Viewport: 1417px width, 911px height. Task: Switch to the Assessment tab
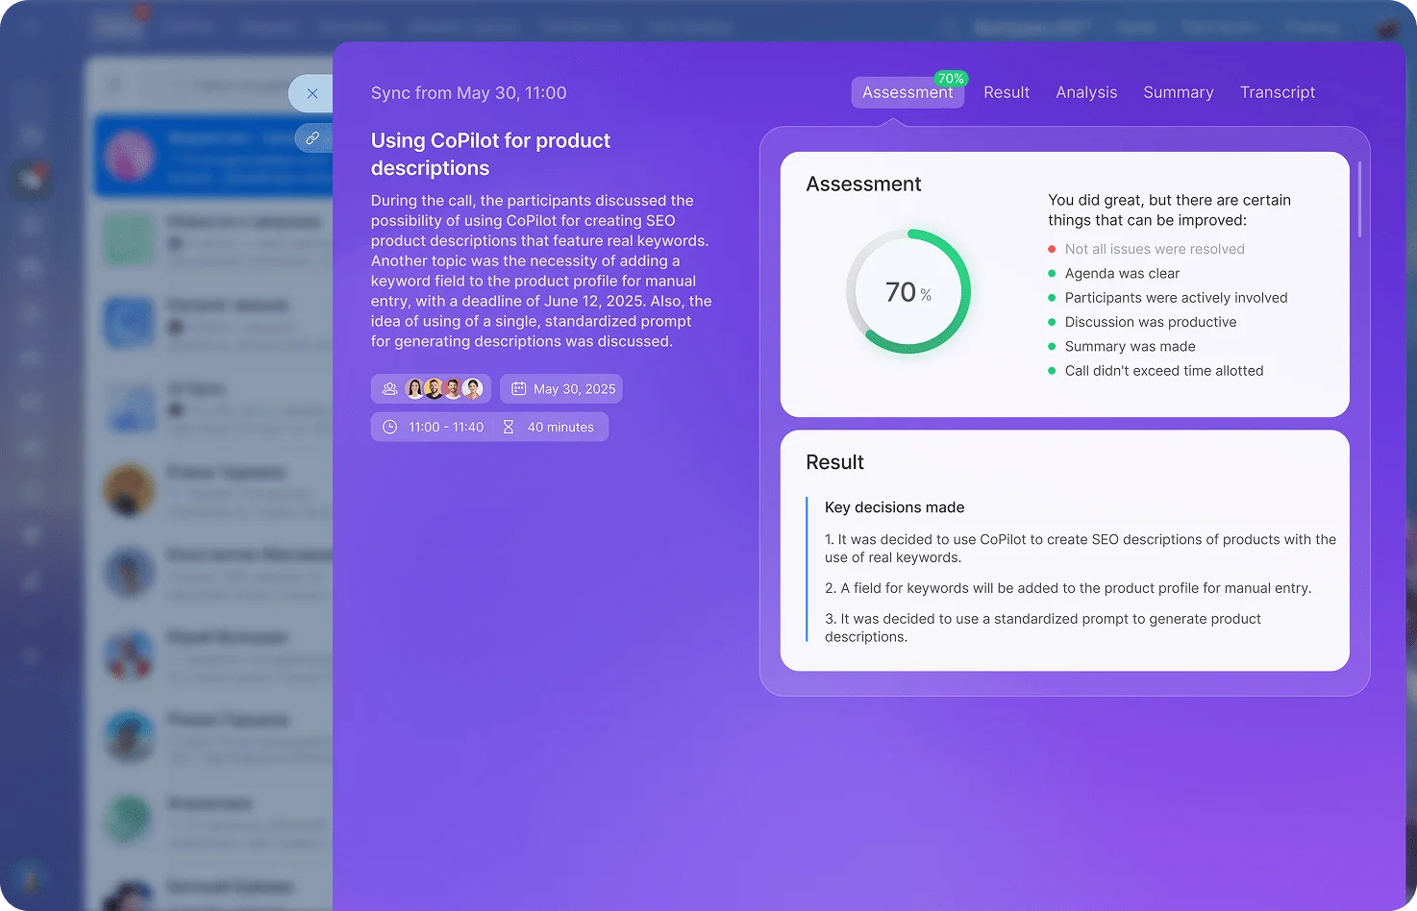tap(907, 93)
